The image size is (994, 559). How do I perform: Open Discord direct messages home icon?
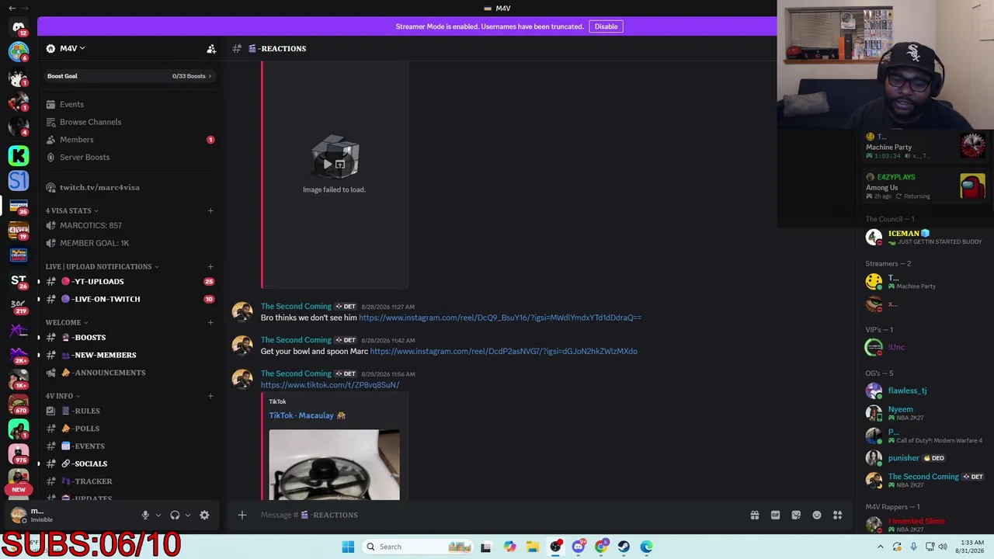19,27
